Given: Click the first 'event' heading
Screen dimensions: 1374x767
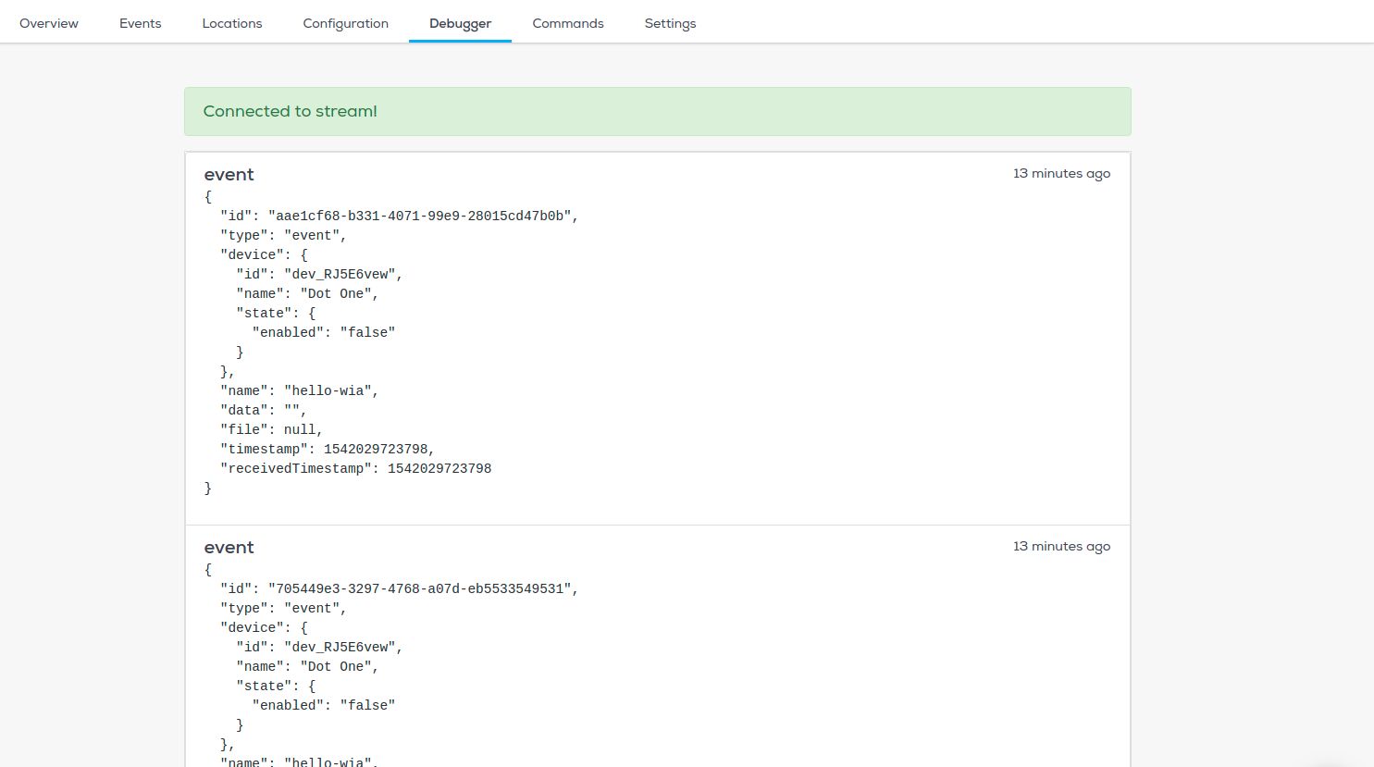Looking at the screenshot, I should 229,175.
